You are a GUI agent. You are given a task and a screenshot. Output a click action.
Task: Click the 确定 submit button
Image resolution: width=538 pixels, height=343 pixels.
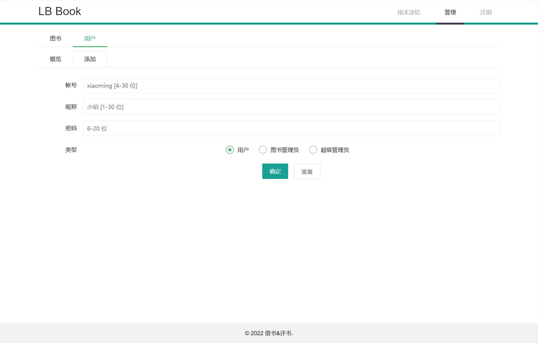click(275, 171)
